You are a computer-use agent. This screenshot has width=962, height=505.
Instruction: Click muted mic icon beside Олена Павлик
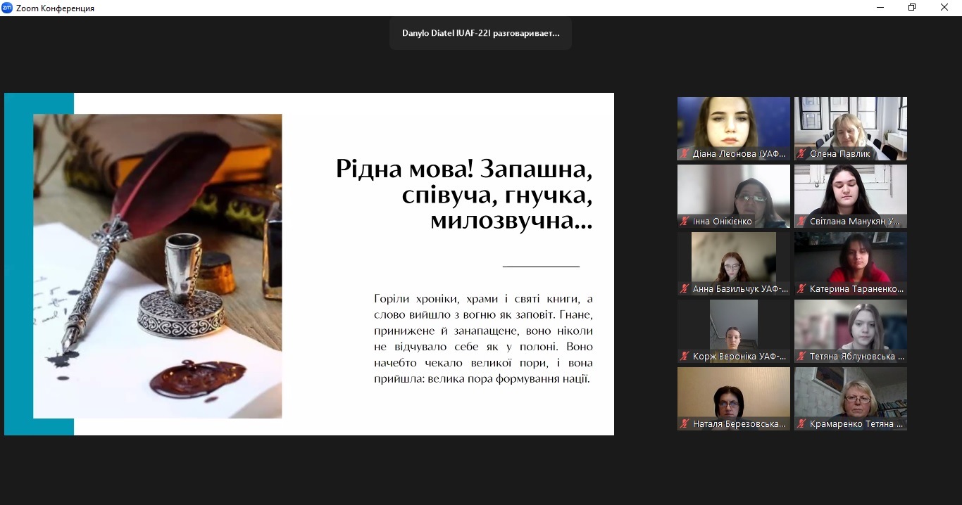pos(801,154)
